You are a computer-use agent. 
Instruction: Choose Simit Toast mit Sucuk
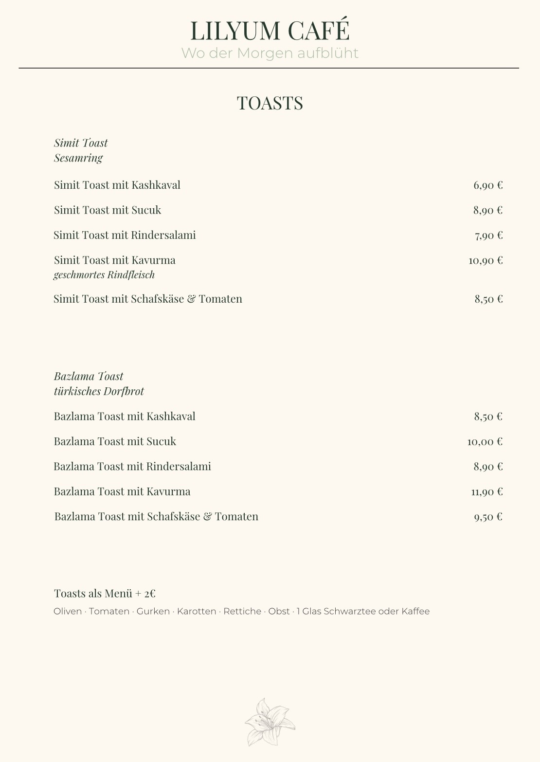108,210
